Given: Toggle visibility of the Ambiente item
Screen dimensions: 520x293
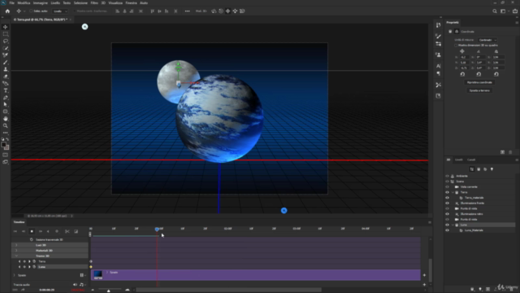Looking at the screenshot, I should tap(447, 176).
